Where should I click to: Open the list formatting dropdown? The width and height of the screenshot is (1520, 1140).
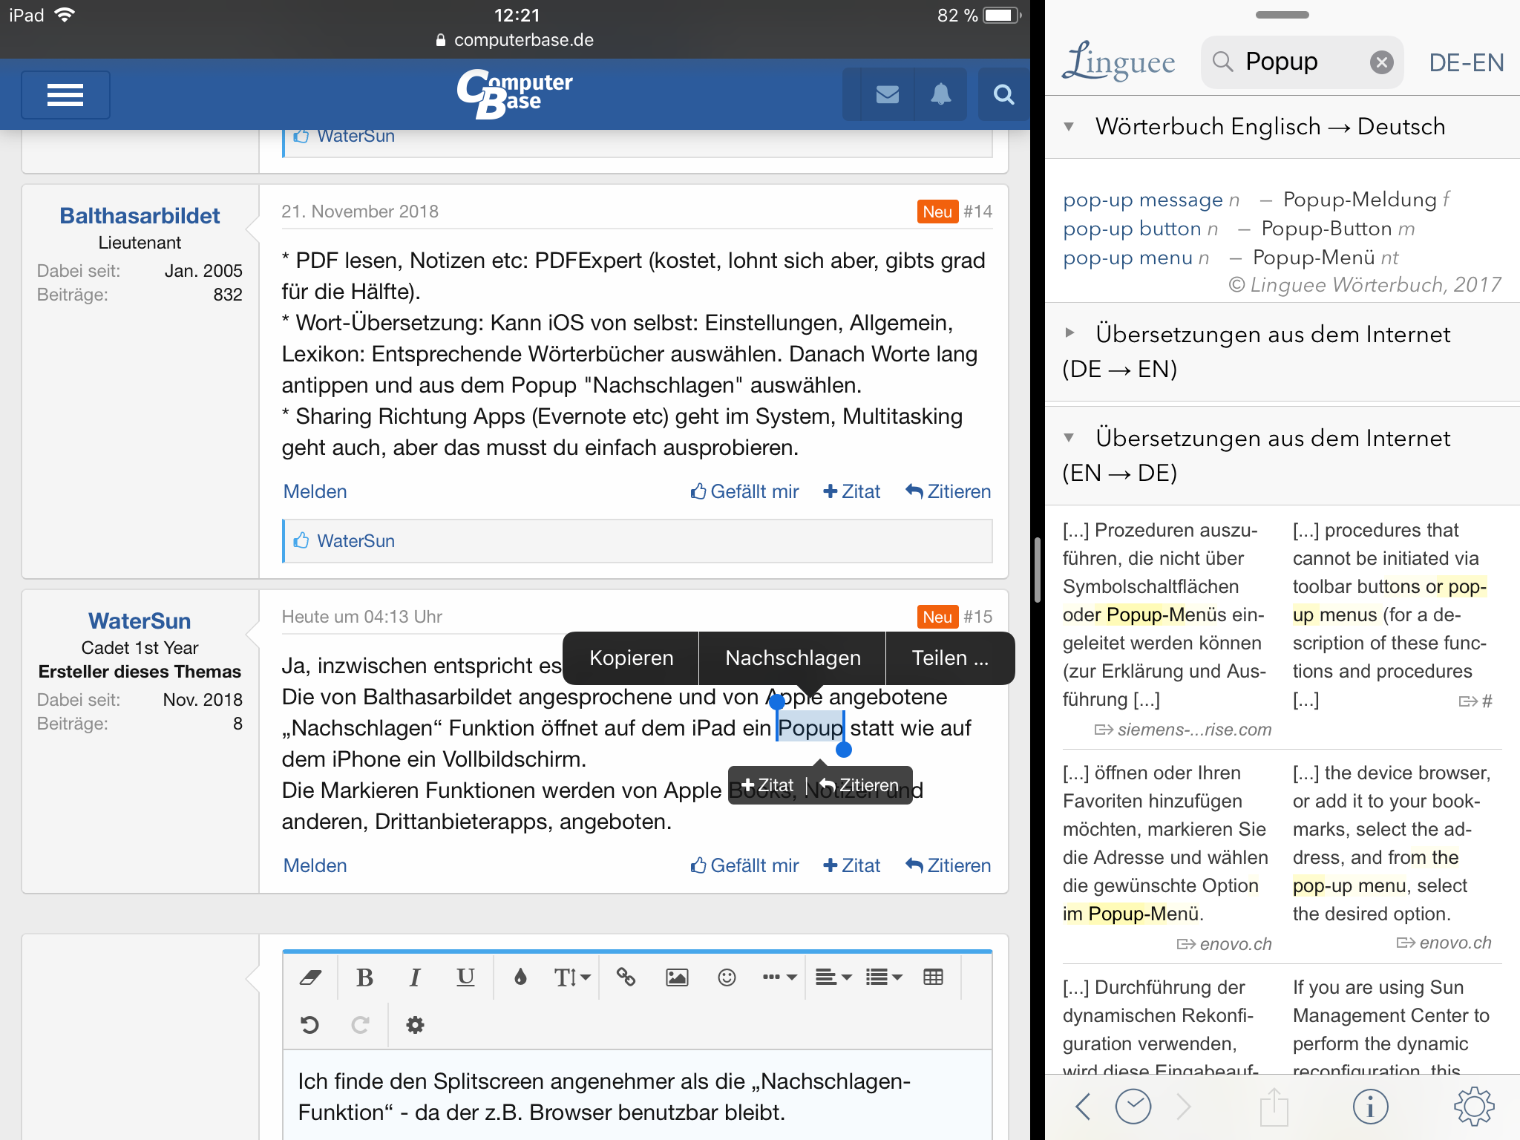884,977
